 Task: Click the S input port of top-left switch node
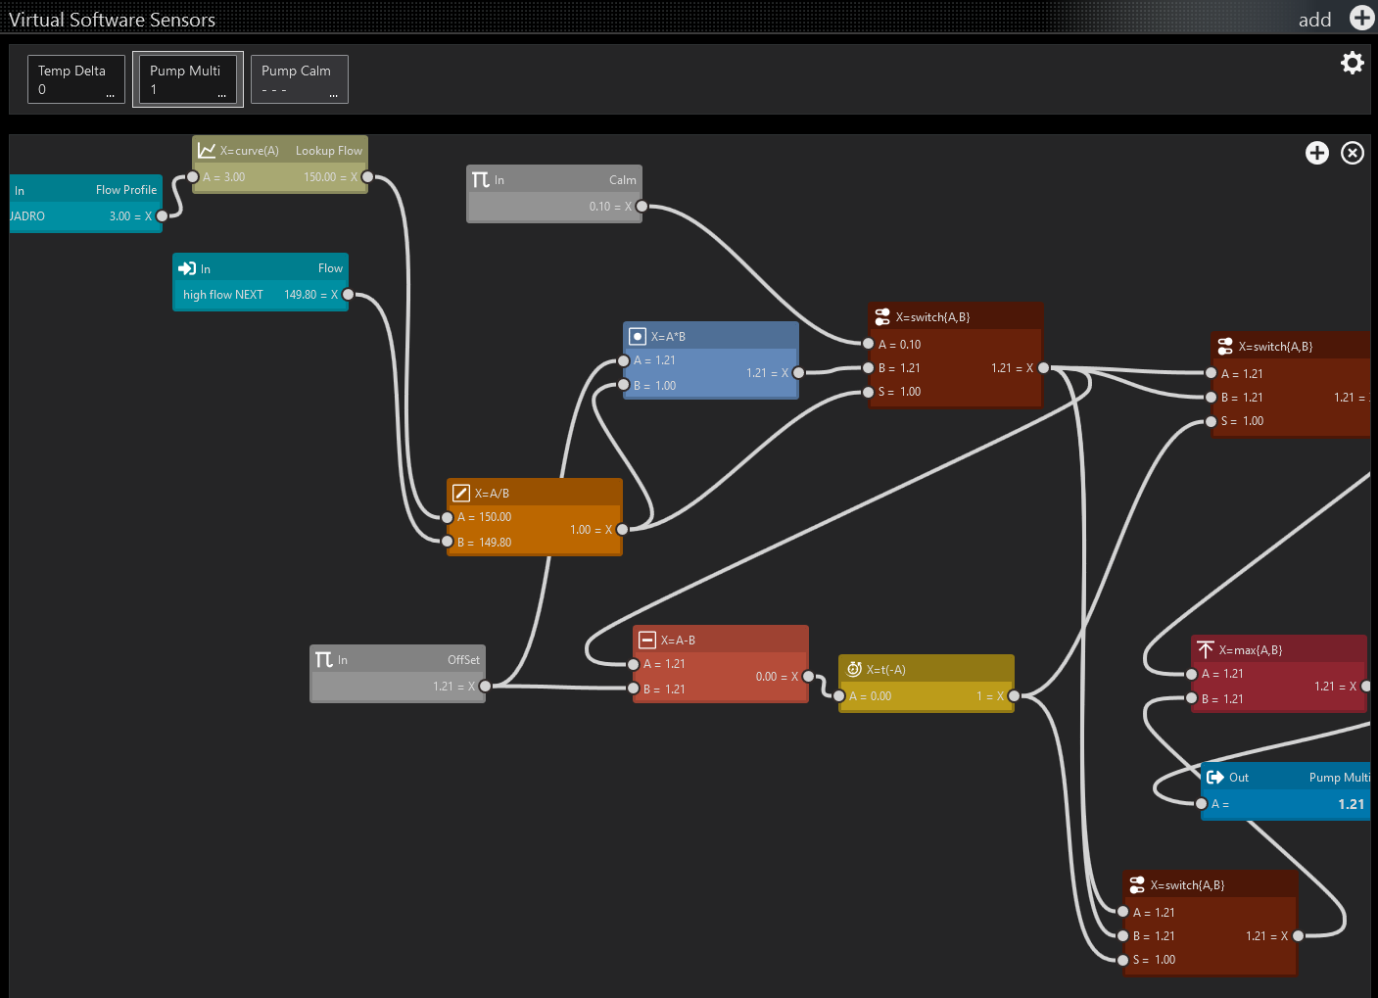(x=868, y=392)
